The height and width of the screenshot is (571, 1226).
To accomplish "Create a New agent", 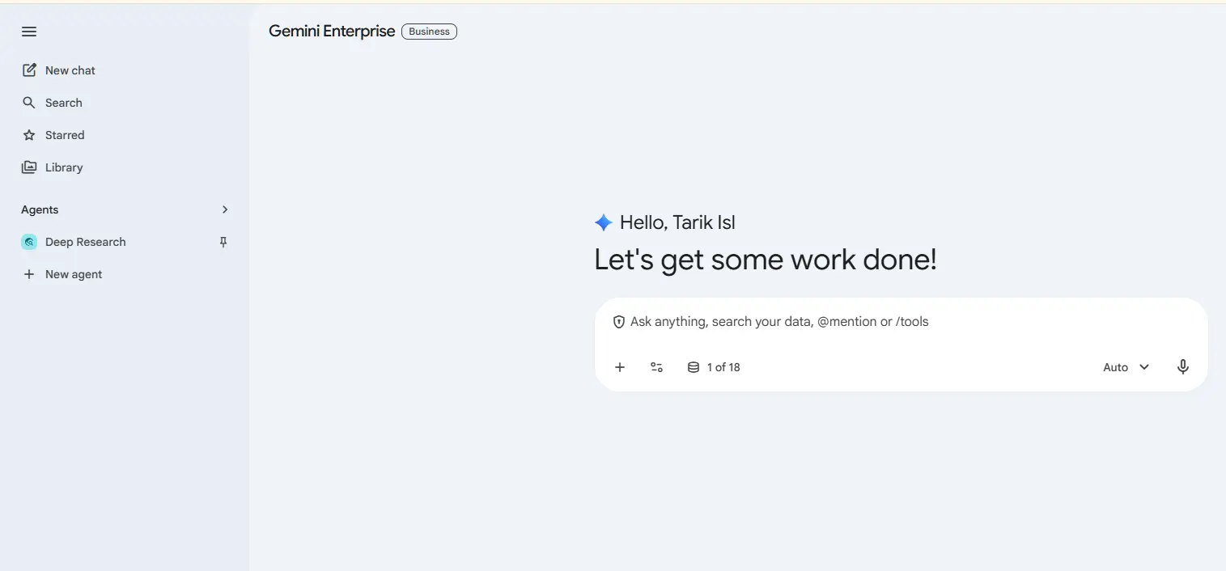I will [74, 274].
